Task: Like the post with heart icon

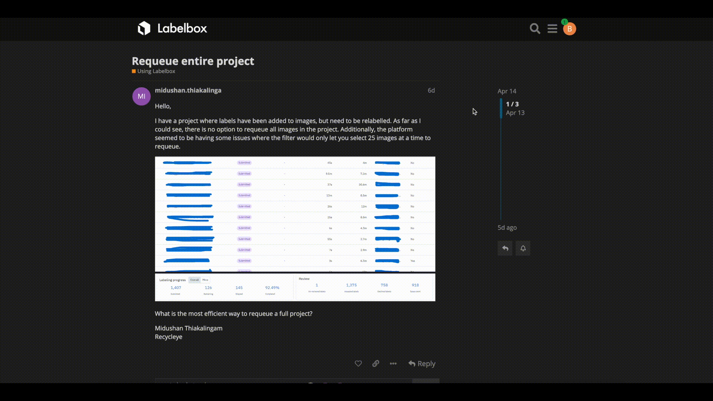Action: coord(358,363)
